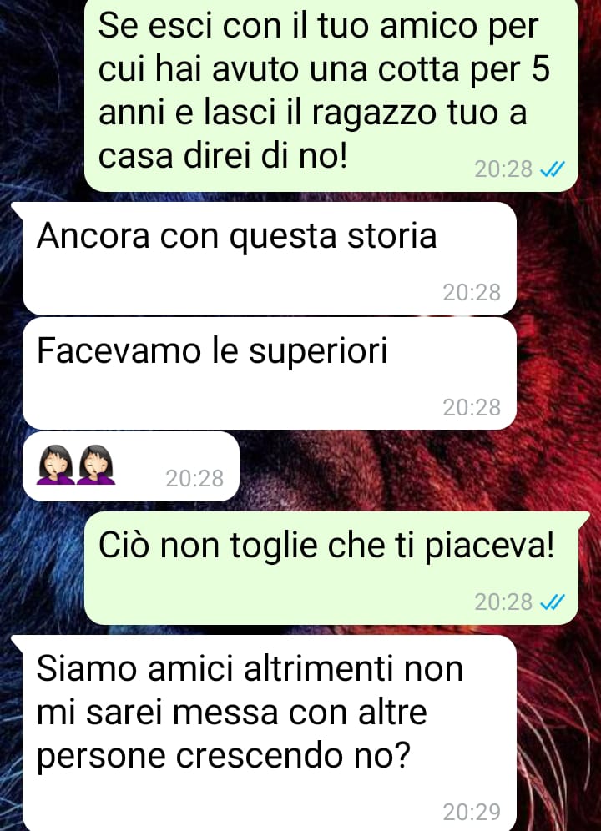Select the 'Ancora con questa storia' message

point(270,259)
